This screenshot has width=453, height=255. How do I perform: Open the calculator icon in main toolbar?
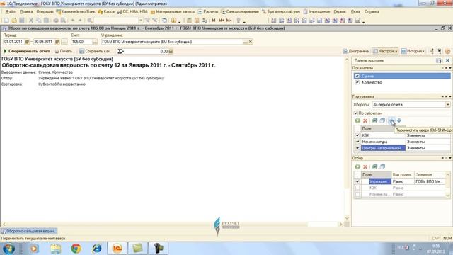click(x=189, y=21)
